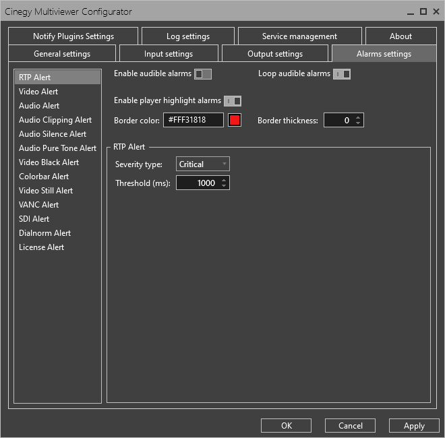Increase Border thickness with up arrow

(x=358, y=118)
